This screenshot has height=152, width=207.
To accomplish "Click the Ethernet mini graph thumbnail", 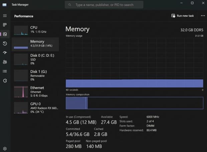I will click(x=21, y=92).
